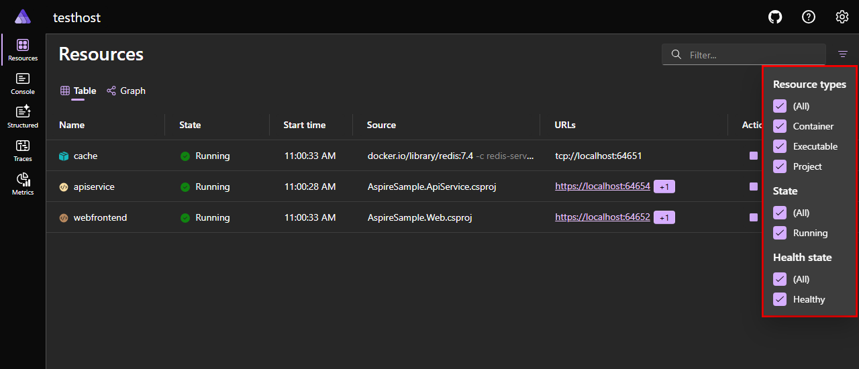Sort by the Name column header

coord(72,125)
